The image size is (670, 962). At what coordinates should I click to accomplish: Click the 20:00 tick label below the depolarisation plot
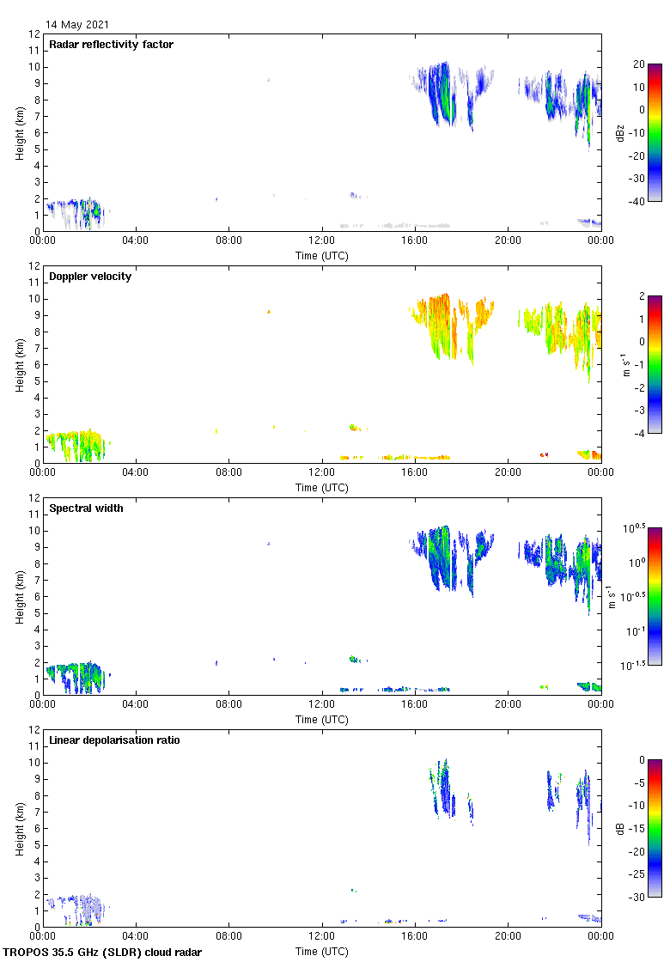(x=508, y=937)
